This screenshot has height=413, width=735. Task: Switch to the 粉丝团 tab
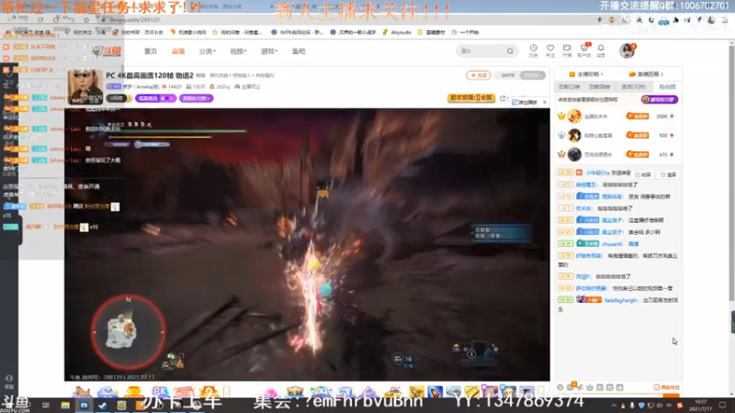click(667, 86)
